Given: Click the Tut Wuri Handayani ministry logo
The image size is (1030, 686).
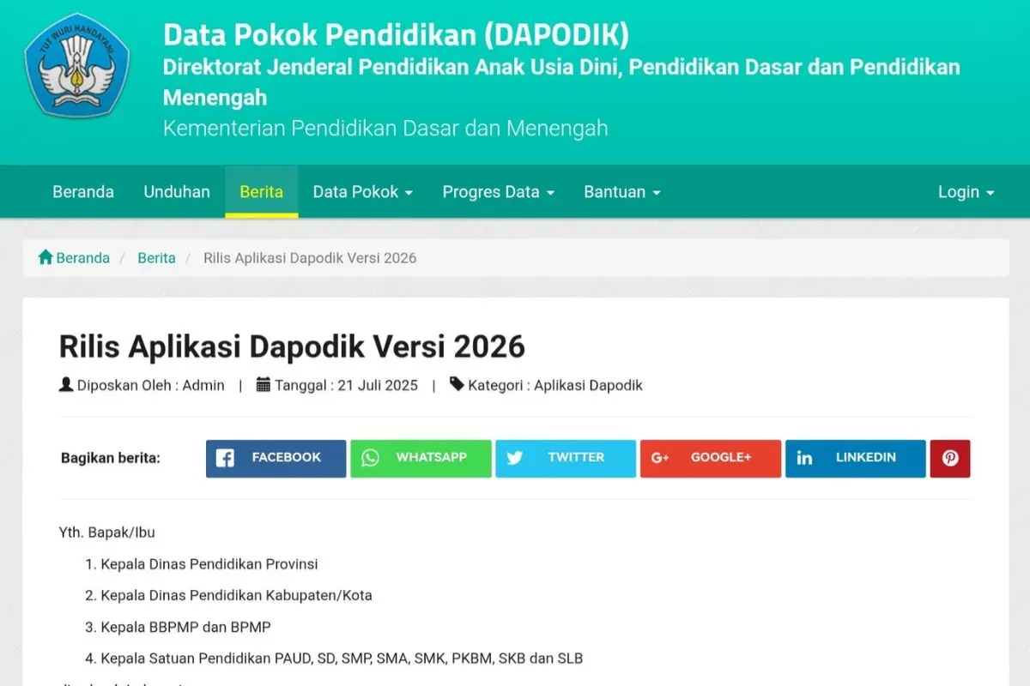Looking at the screenshot, I should 76,66.
